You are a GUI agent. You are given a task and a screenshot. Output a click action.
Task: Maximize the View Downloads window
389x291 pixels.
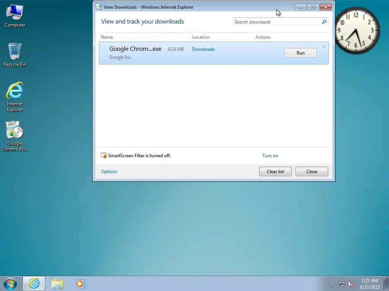[x=313, y=7]
